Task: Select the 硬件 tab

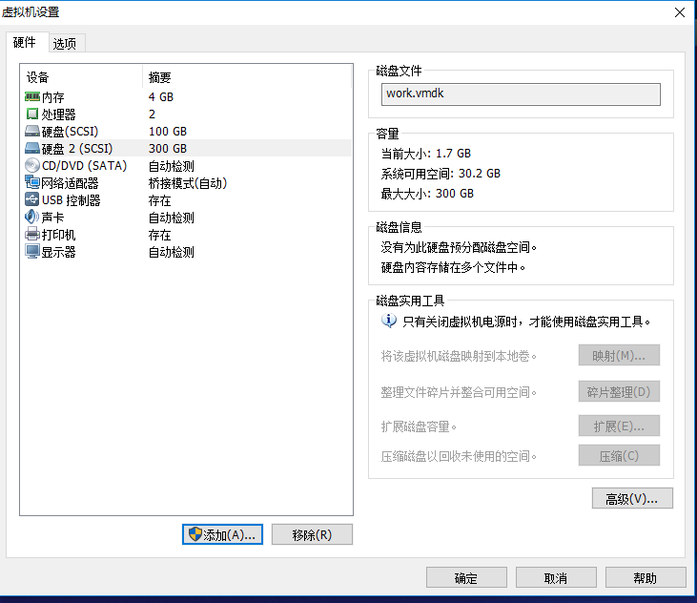Action: [25, 42]
